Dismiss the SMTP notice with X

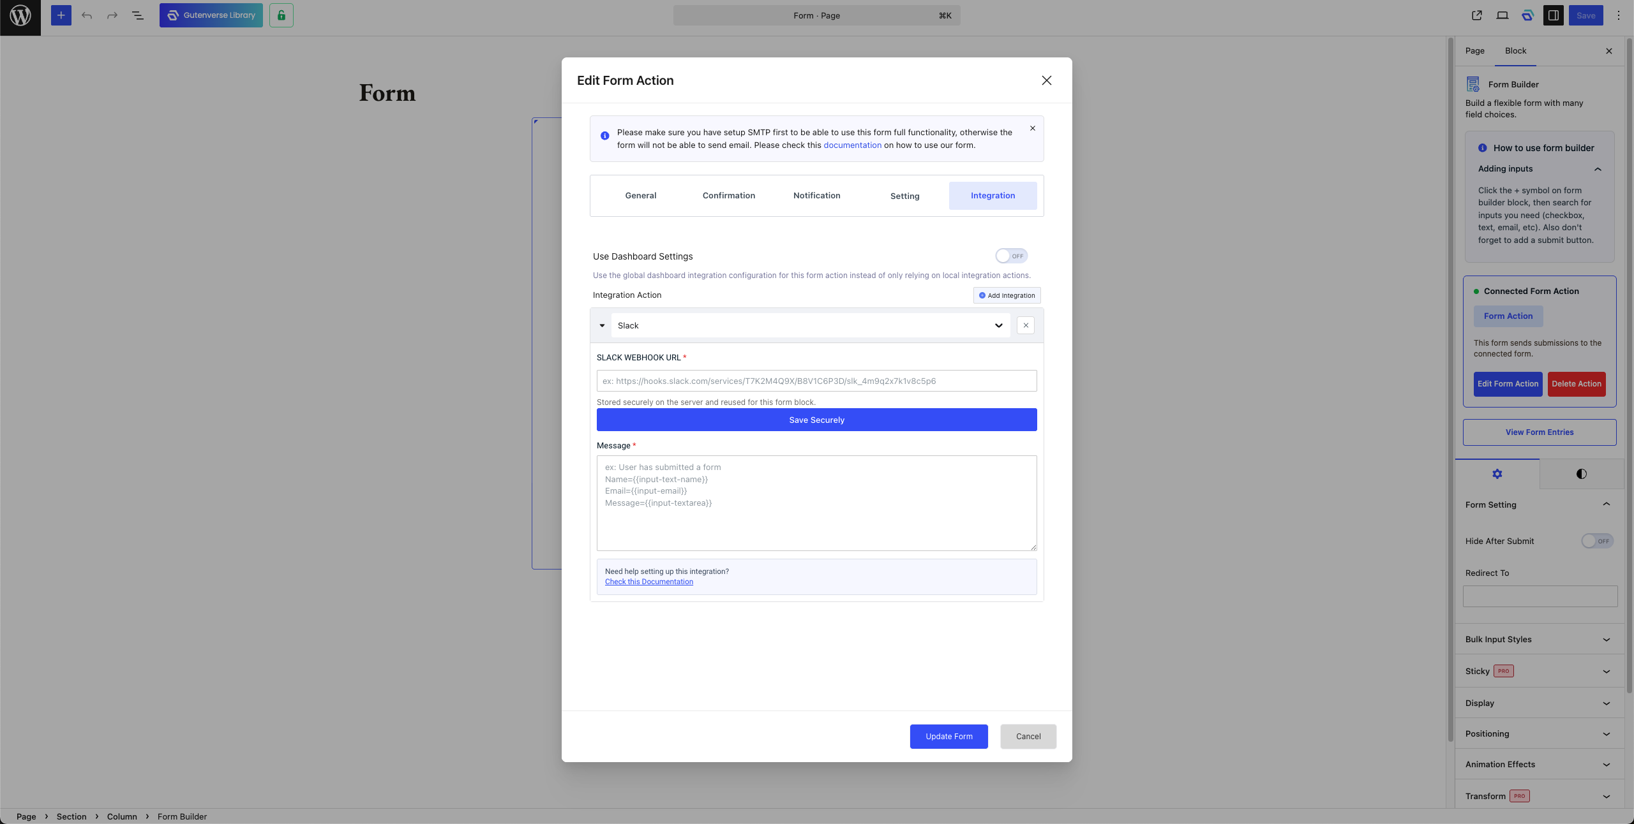click(x=1033, y=128)
